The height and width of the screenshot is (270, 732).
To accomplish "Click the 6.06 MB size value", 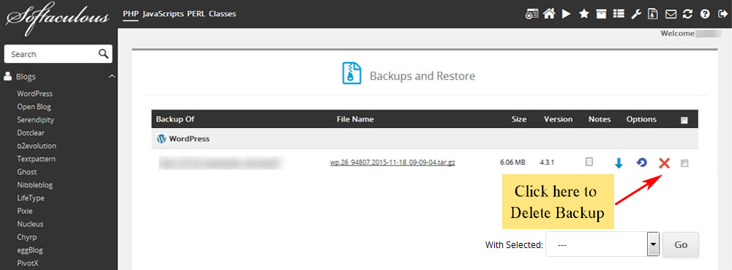I will point(512,162).
